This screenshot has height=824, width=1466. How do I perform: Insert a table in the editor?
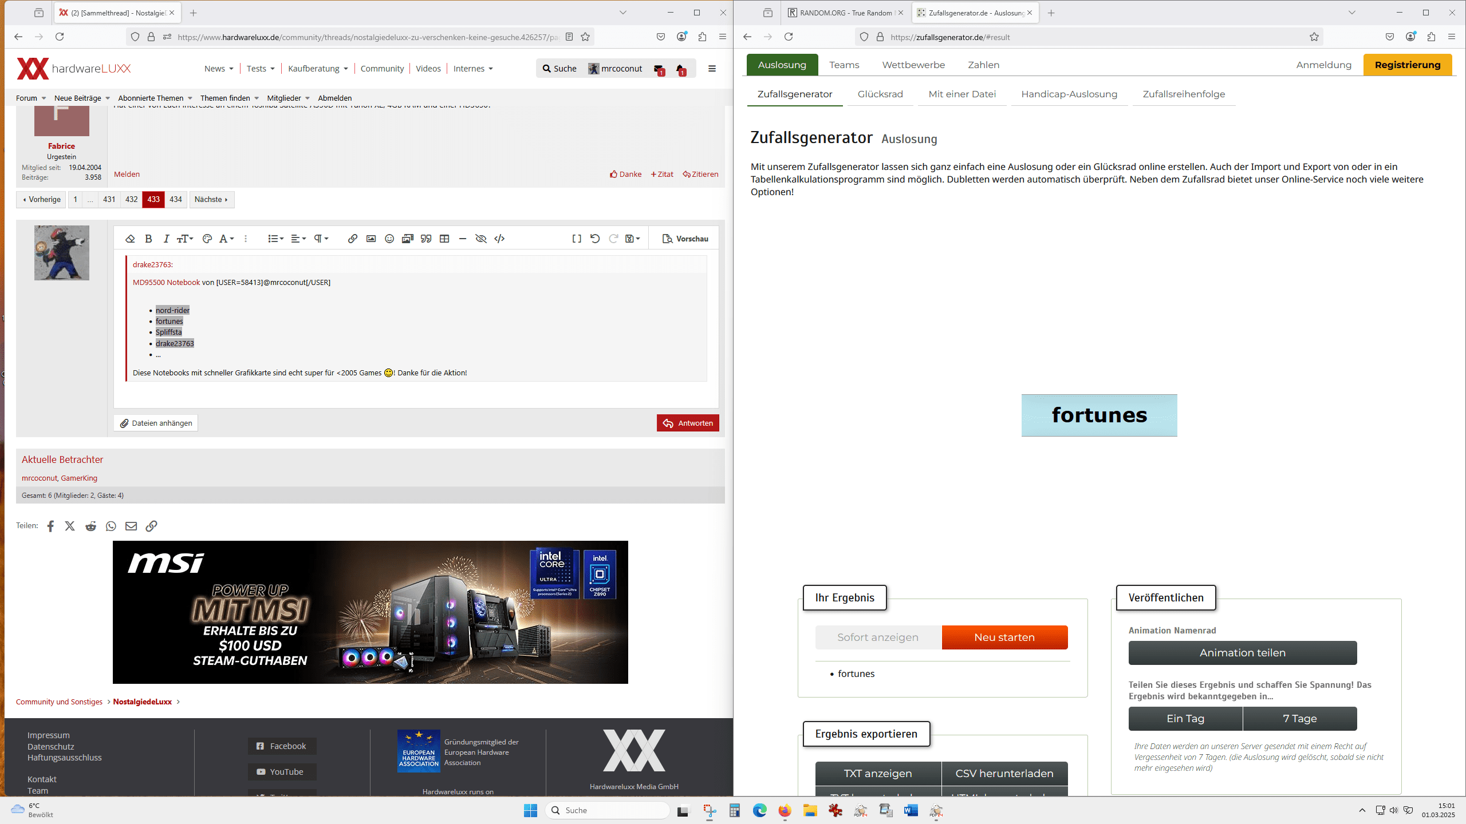(444, 239)
